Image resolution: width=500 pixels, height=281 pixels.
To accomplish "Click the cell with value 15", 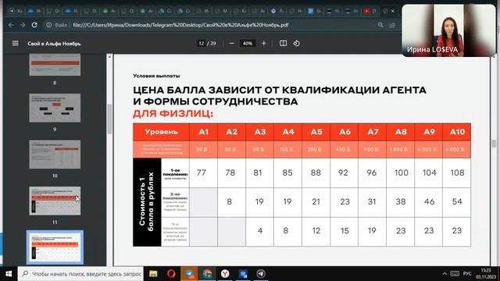I will point(344,231).
